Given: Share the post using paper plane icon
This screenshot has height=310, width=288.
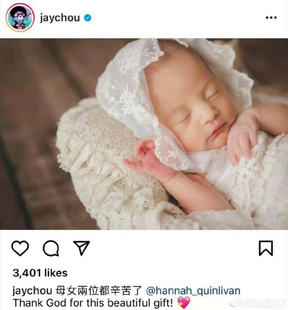Looking at the screenshot, I should [x=82, y=248].
